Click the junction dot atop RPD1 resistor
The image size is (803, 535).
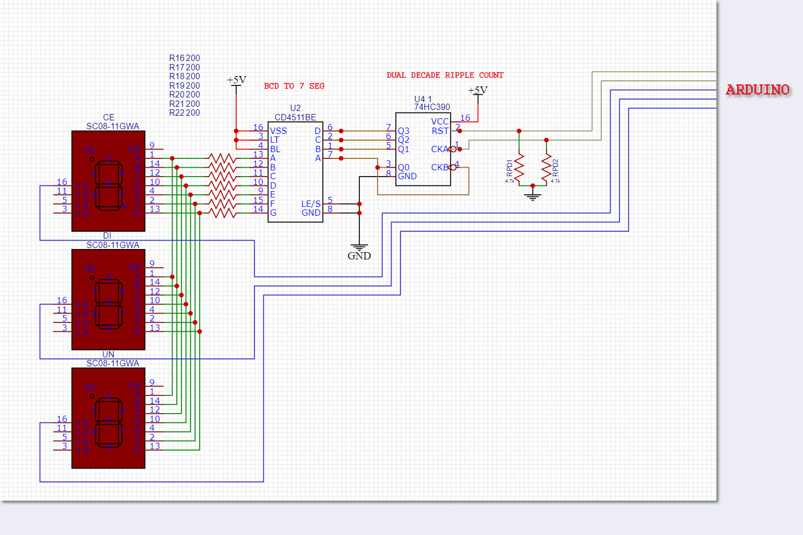(519, 131)
